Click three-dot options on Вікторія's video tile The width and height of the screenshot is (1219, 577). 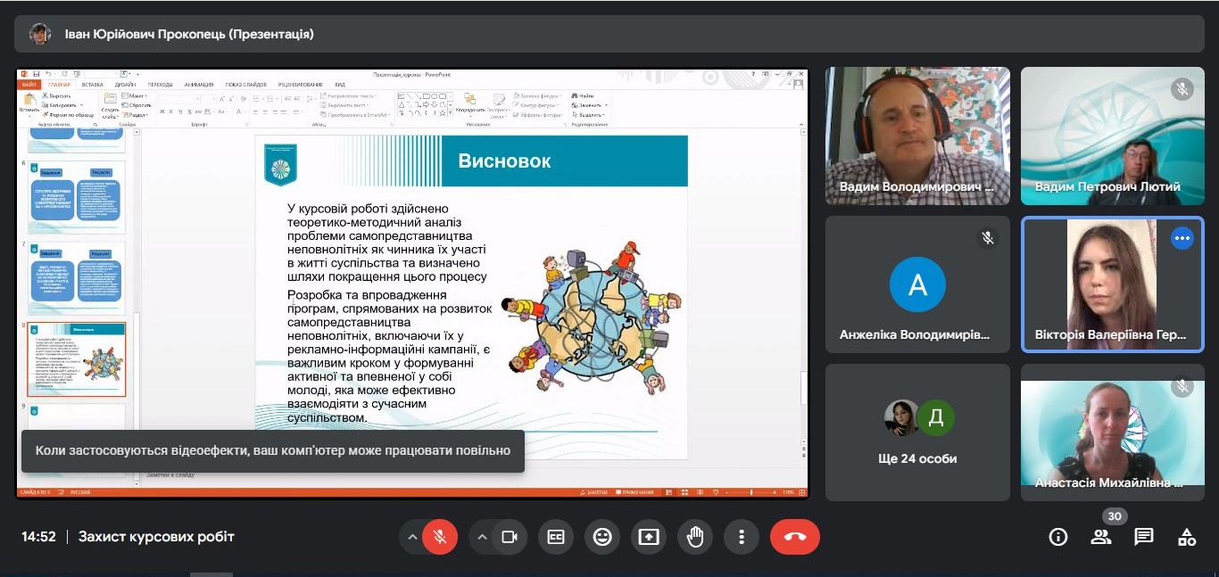tap(1182, 238)
